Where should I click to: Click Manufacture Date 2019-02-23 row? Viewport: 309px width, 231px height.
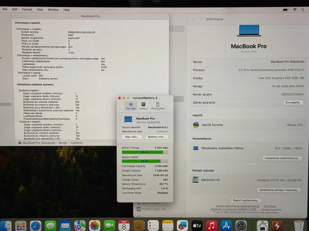(145, 175)
